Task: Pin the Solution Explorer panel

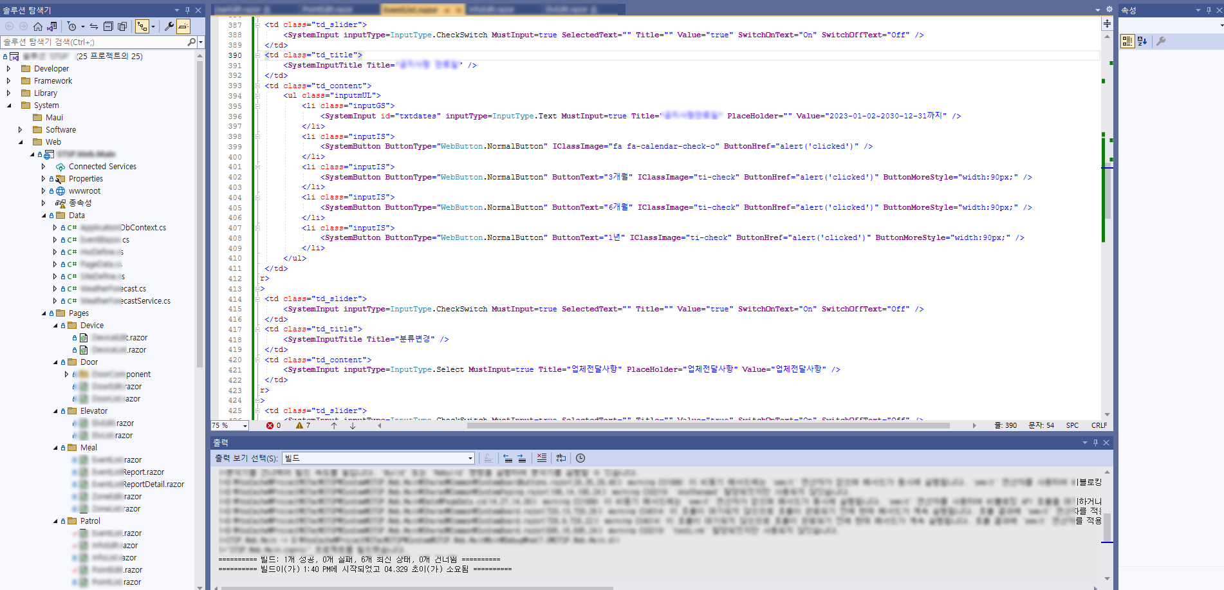Action: coord(188,10)
